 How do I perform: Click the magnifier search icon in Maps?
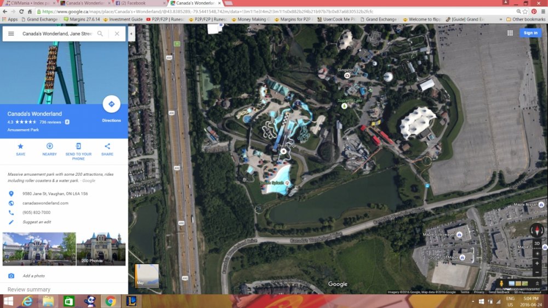(100, 33)
